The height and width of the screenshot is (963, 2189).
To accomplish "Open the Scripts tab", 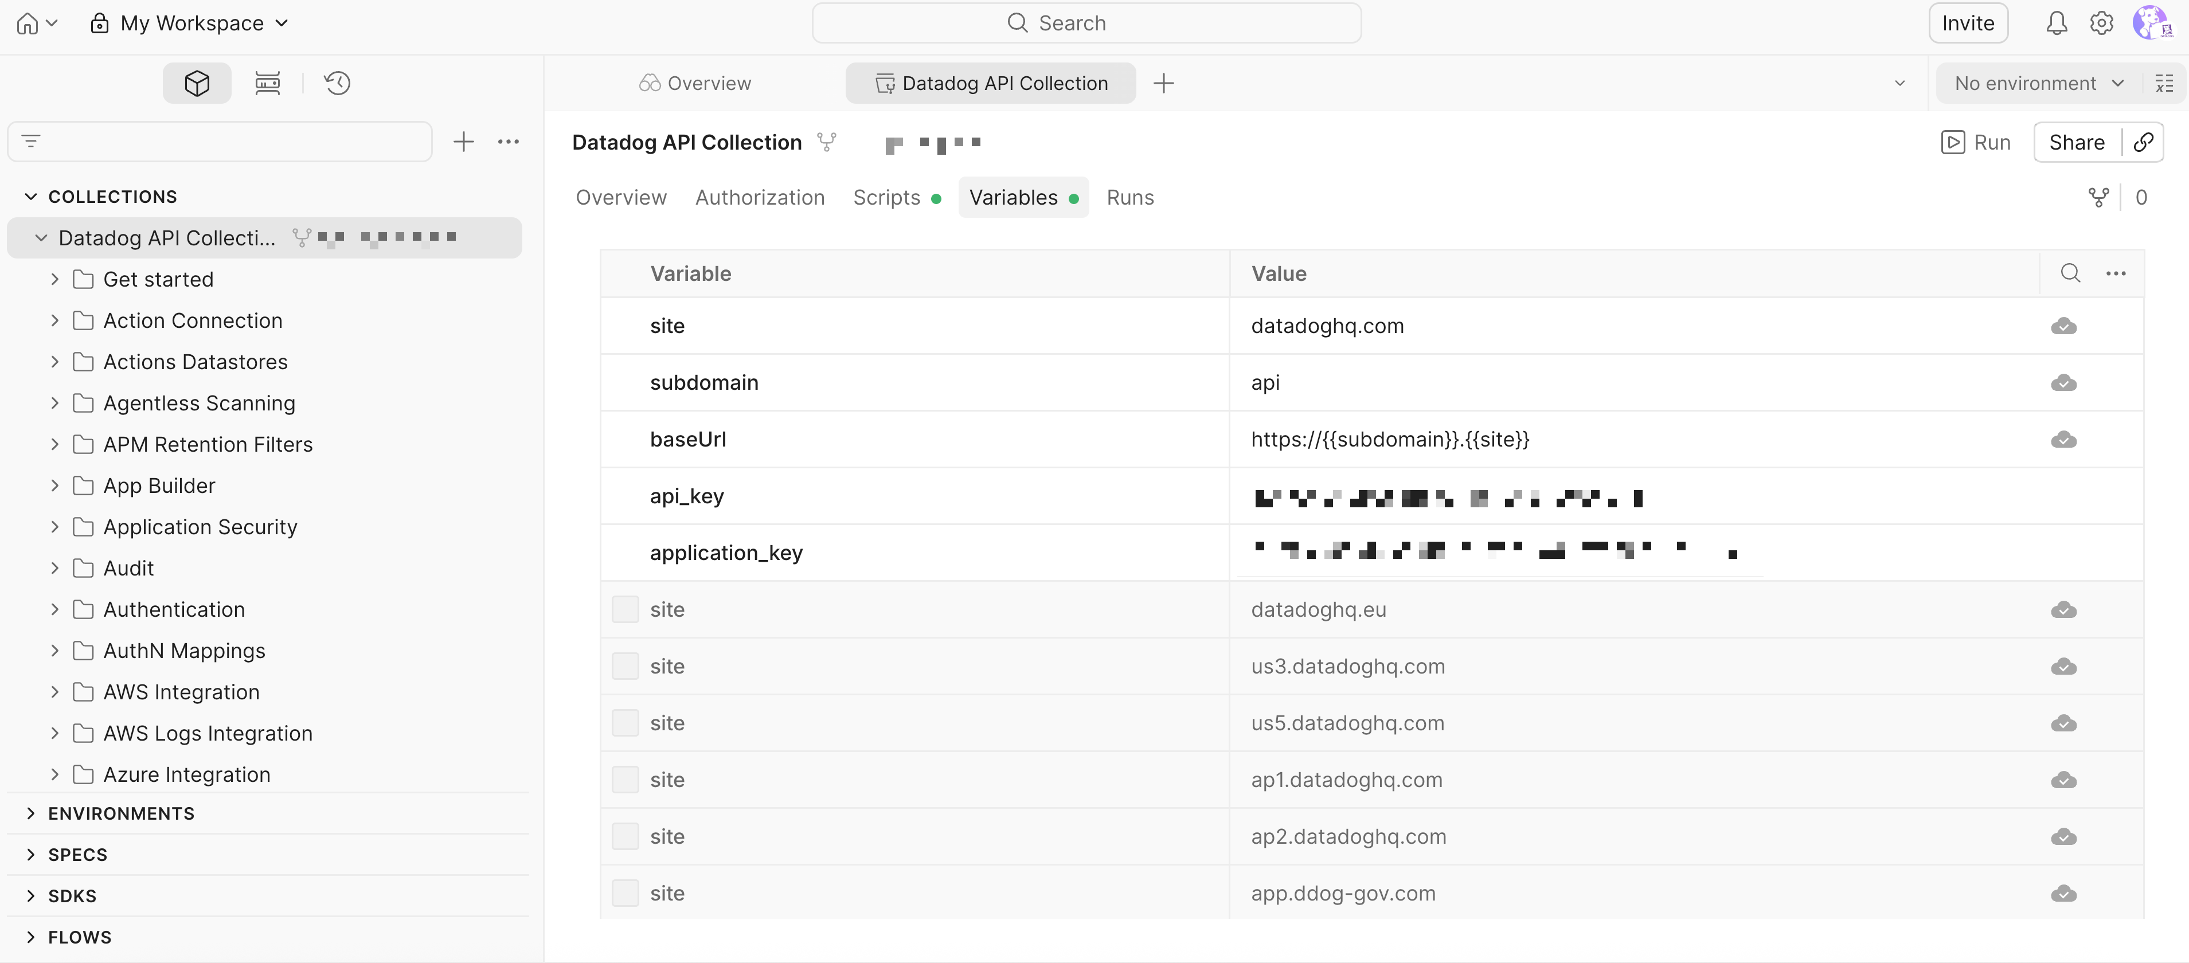I will tap(886, 197).
